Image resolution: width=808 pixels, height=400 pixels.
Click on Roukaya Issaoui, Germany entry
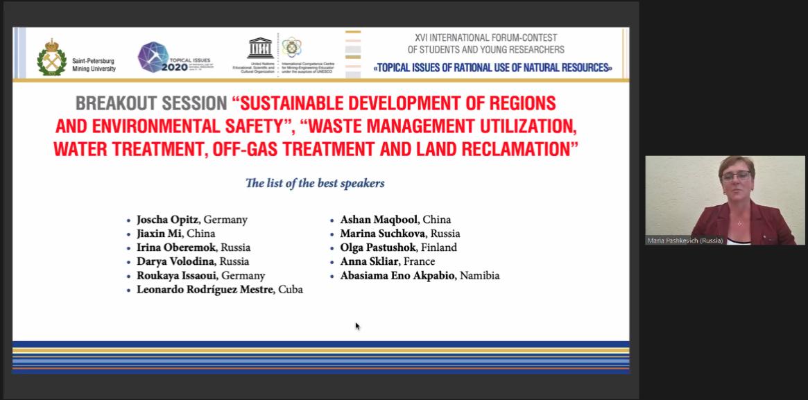[200, 275]
